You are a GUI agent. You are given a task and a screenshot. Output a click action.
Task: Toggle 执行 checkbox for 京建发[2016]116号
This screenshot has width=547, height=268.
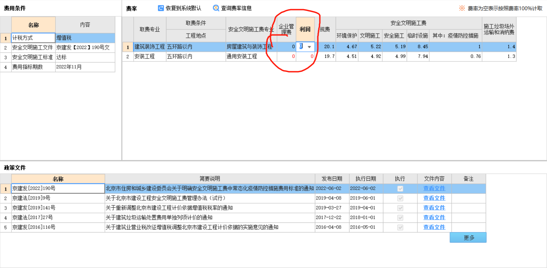[x=400, y=227]
